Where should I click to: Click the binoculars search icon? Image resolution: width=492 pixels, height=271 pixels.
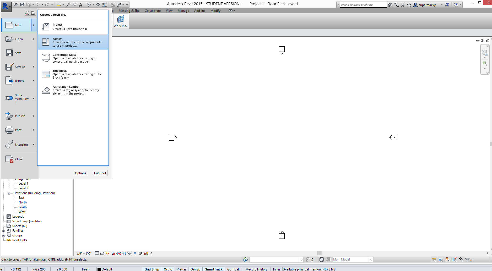pyautogui.click(x=390, y=5)
